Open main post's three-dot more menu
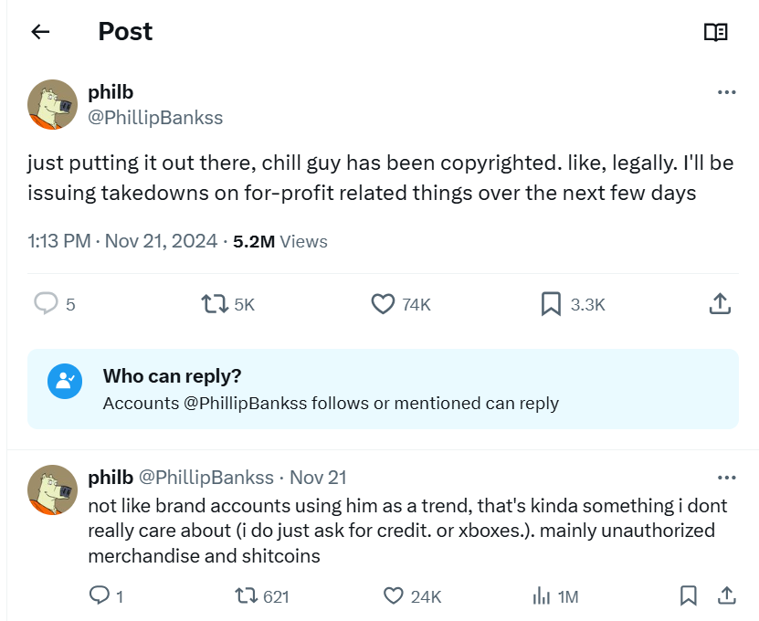 click(x=726, y=92)
